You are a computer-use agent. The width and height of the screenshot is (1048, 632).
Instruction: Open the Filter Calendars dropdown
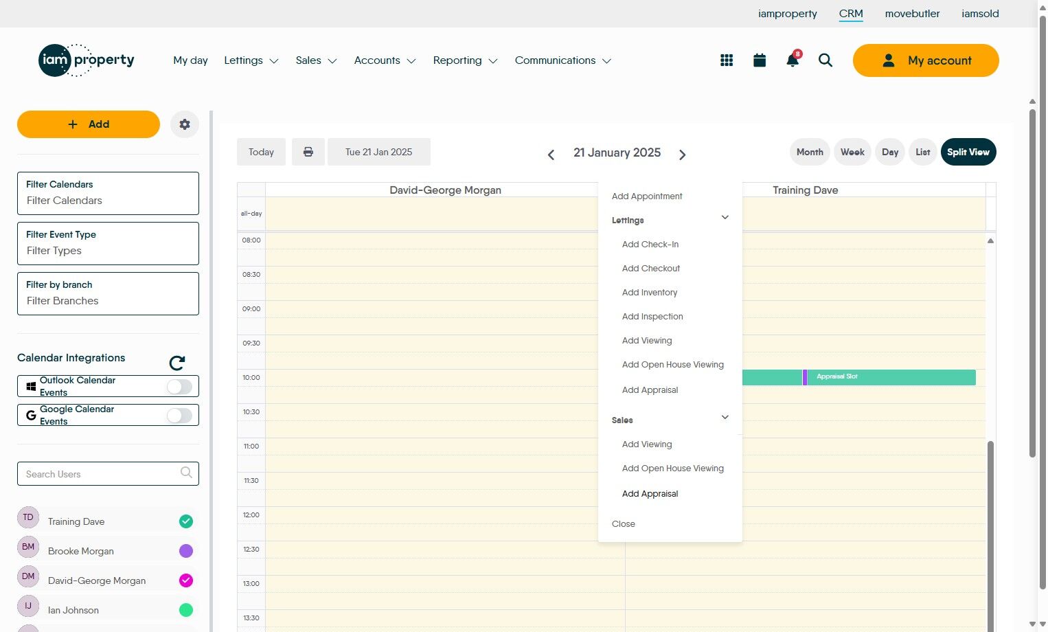[x=108, y=193]
